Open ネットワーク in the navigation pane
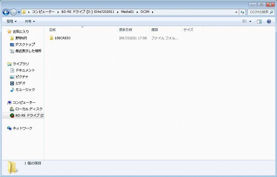Screen dimensions: 277x177 (x=22, y=128)
